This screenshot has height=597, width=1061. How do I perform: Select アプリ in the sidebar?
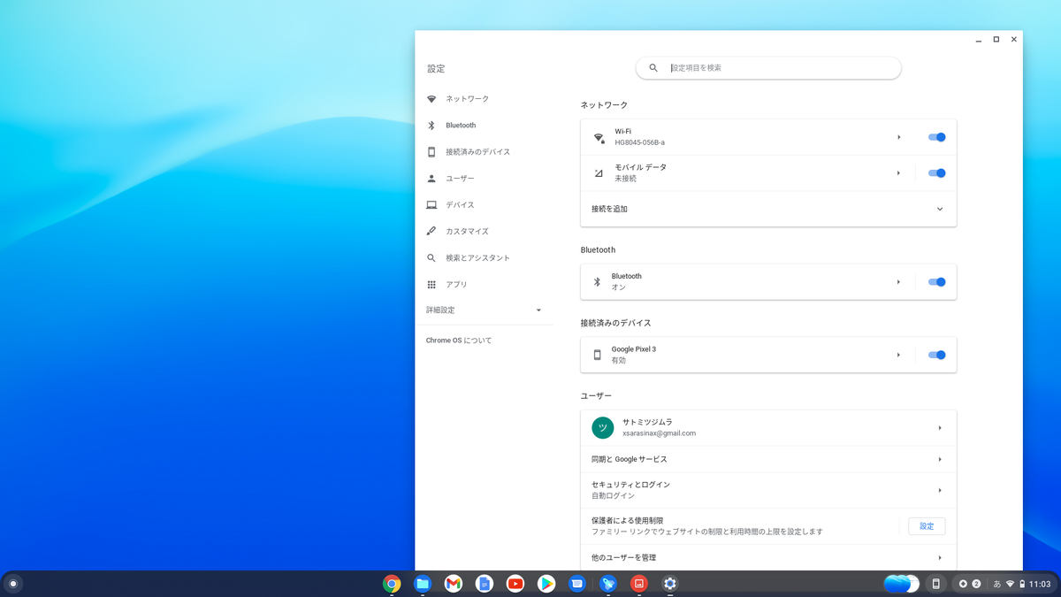pyautogui.click(x=485, y=285)
